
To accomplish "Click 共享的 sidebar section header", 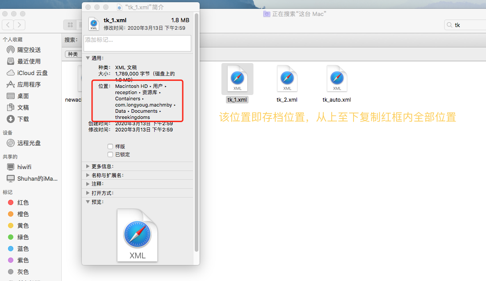I will (10, 157).
